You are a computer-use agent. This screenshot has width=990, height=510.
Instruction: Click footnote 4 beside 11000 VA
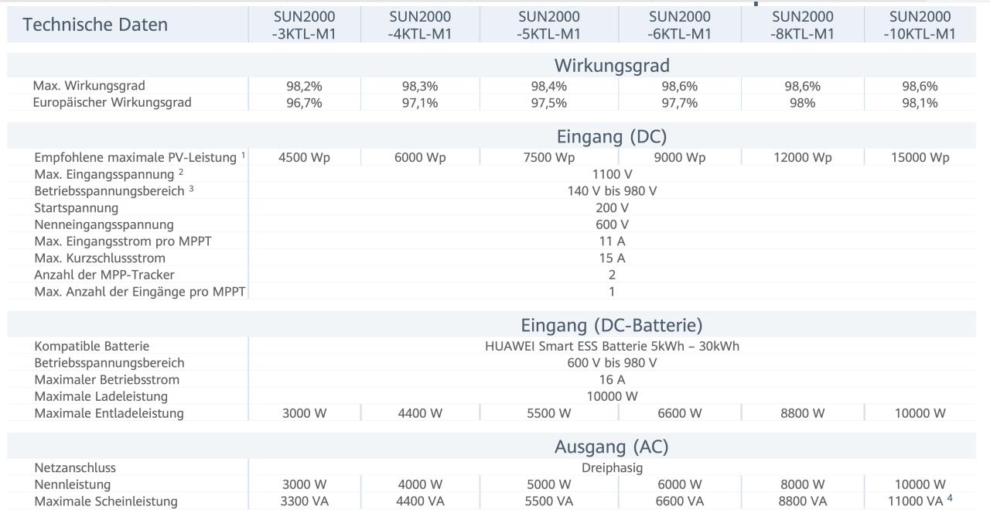click(950, 498)
